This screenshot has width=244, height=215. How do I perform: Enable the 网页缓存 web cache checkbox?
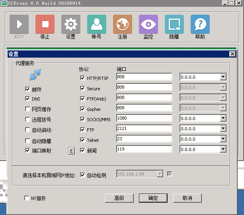(x=27, y=109)
